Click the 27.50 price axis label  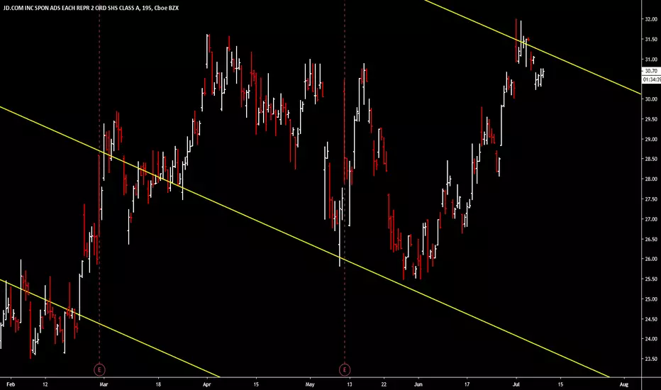coord(651,199)
